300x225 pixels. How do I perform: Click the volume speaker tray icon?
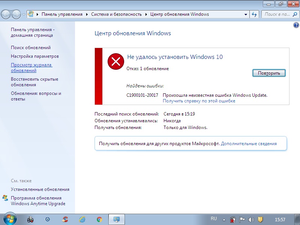point(251,219)
